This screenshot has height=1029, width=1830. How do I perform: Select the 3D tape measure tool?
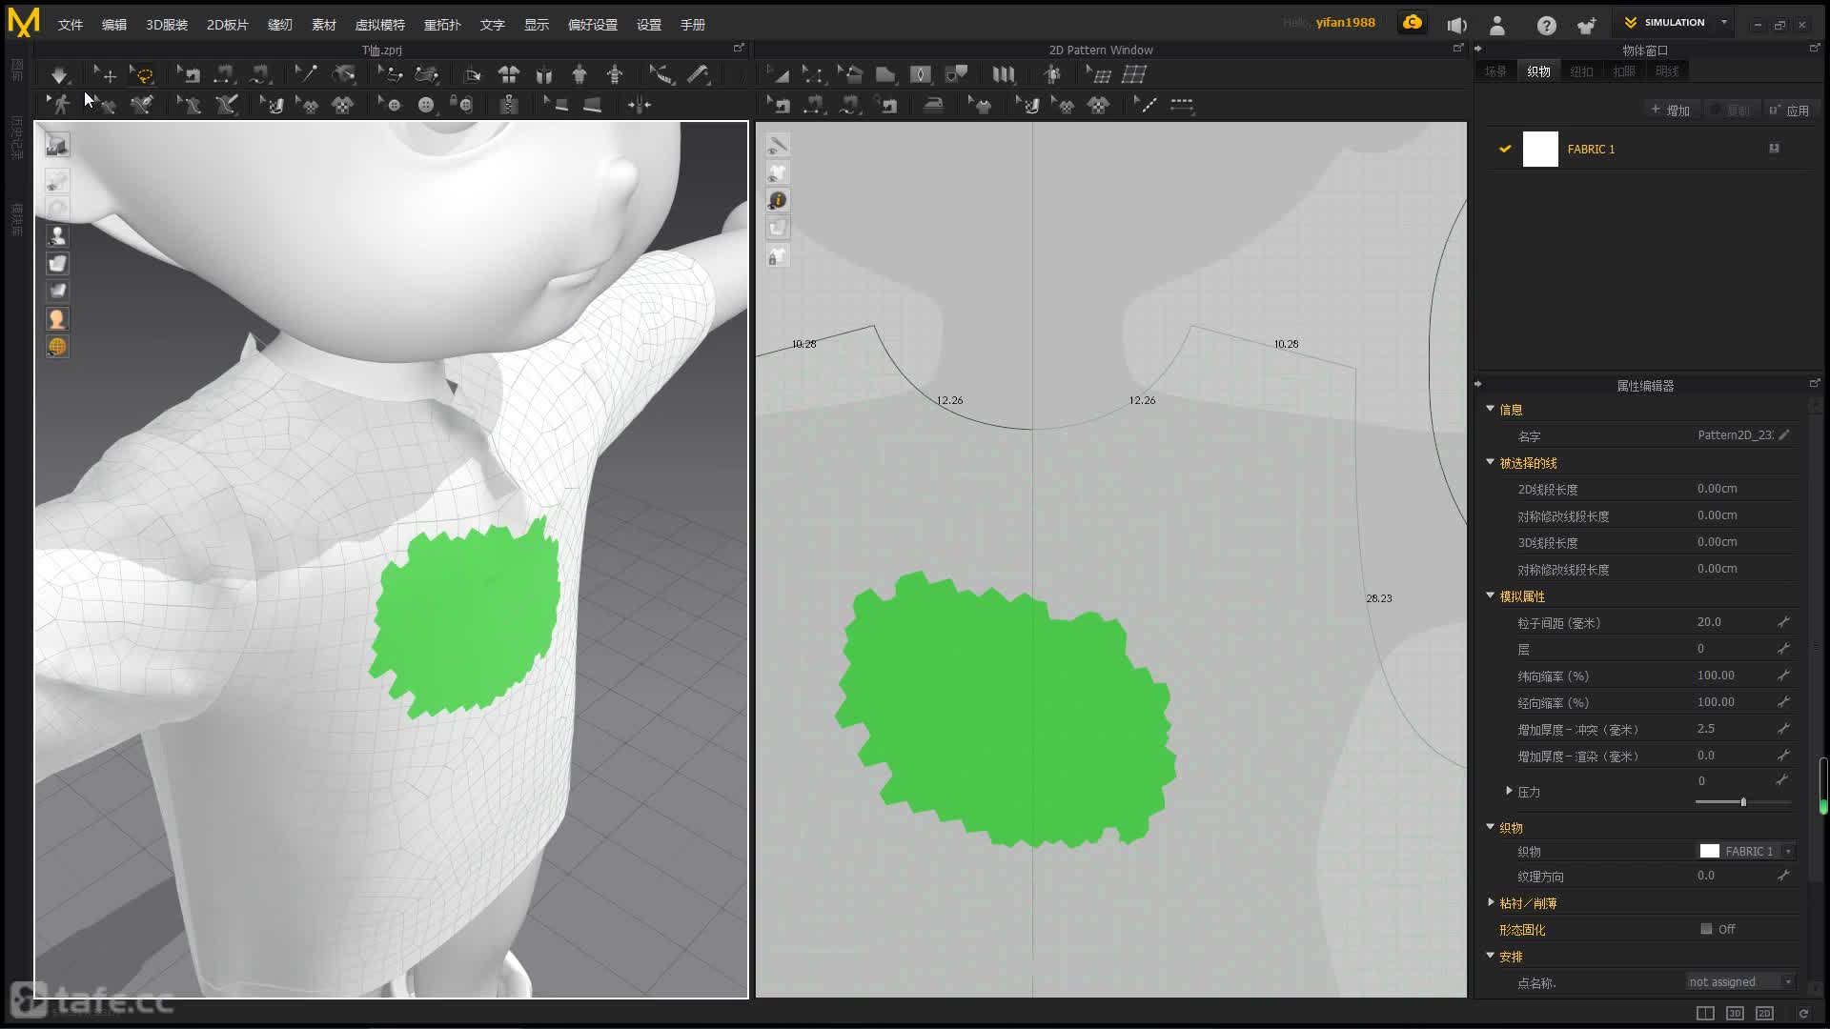[x=699, y=74]
